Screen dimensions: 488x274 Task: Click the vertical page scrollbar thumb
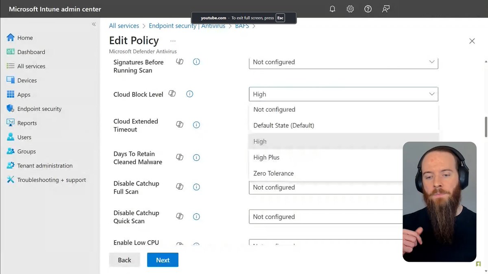click(486, 127)
